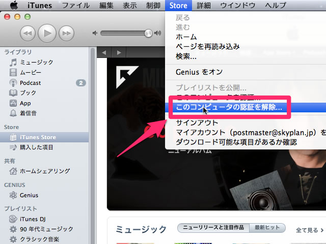Click the ミュージック music note icon

click(13, 62)
